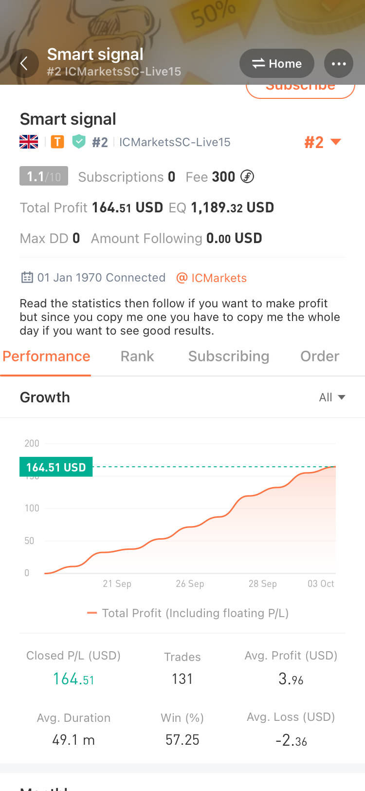Screen dimensions: 365x791
Task: Tap the 164.51 USD chart value marker
Action: click(x=56, y=467)
